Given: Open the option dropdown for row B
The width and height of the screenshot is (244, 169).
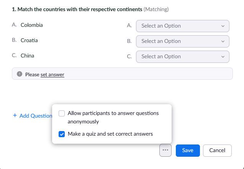Looking at the screenshot, I should (182, 41).
